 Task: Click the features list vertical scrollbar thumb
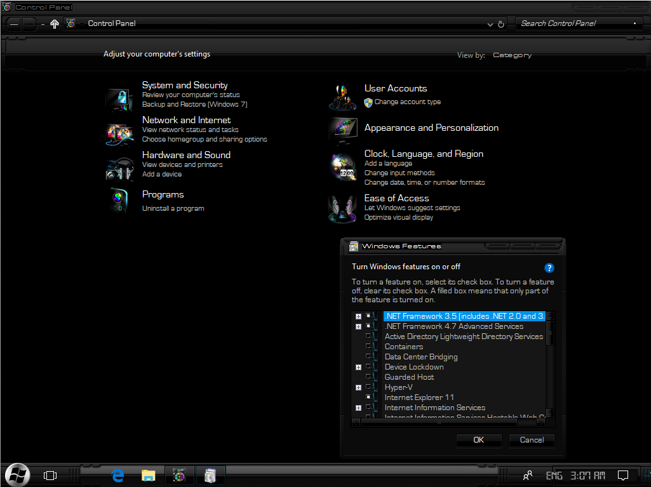click(x=550, y=333)
